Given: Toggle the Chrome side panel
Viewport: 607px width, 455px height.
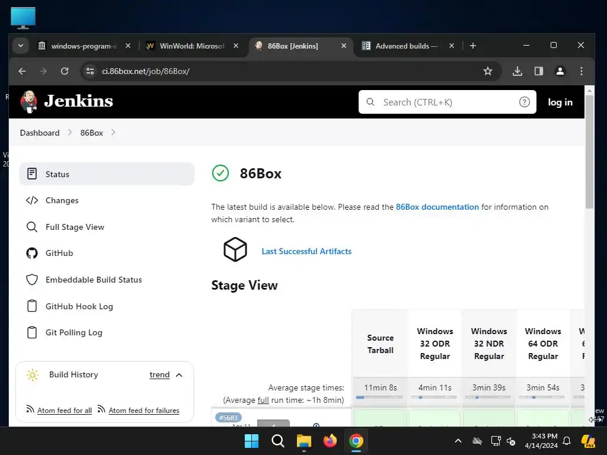Looking at the screenshot, I should pos(538,71).
